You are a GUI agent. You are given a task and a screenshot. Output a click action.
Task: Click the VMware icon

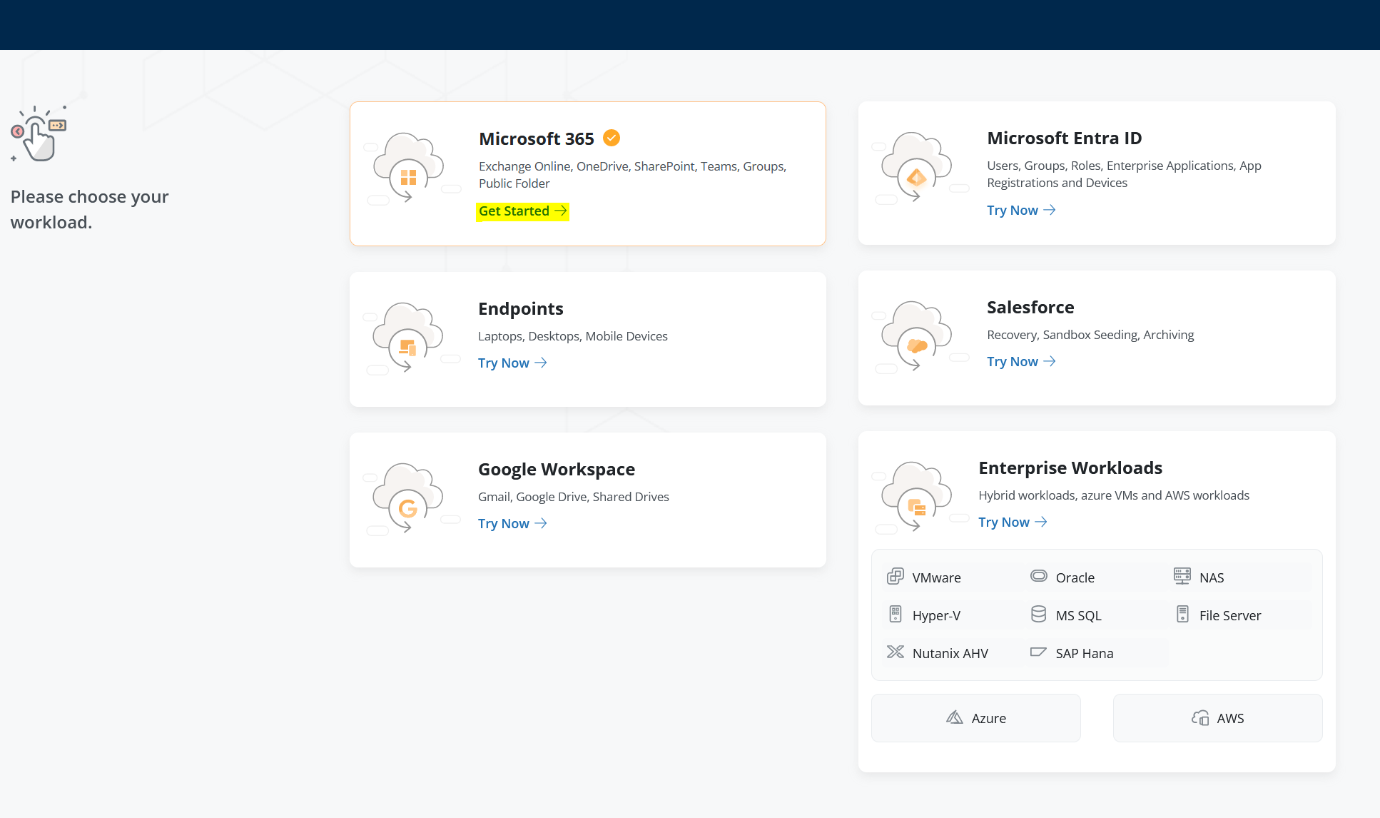pyautogui.click(x=895, y=577)
